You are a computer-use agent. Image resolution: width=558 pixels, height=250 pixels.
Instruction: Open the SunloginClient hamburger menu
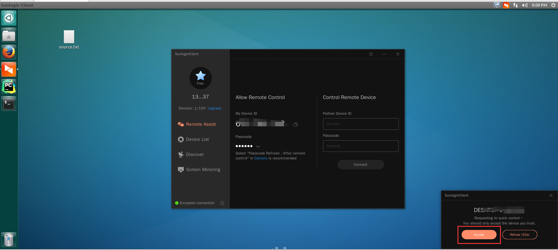click(371, 54)
